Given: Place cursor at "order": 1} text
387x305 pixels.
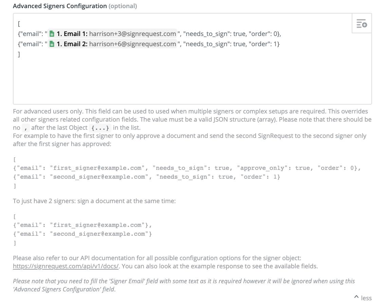Looking at the screenshot, I should [x=264, y=44].
